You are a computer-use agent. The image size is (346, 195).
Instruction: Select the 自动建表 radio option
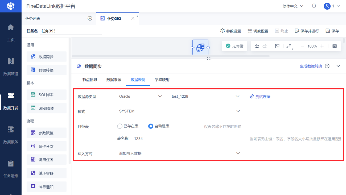(159, 126)
